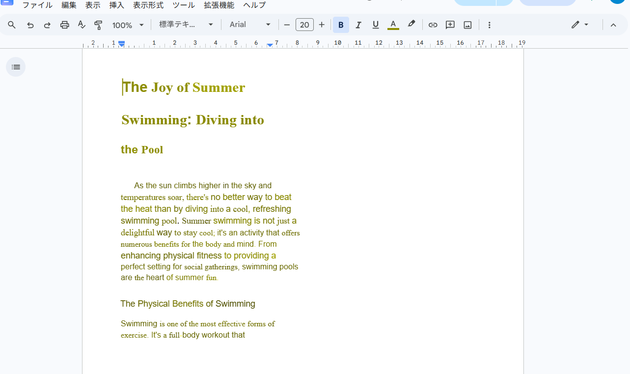Click the redo arrow icon
630x374 pixels.
tap(47, 25)
